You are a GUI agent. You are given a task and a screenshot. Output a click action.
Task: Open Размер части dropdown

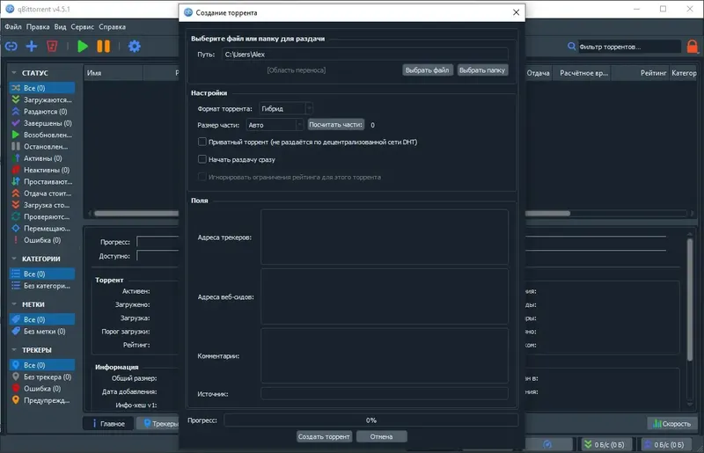[x=275, y=125]
